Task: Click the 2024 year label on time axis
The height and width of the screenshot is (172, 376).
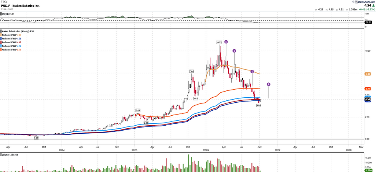Action: [62, 149]
